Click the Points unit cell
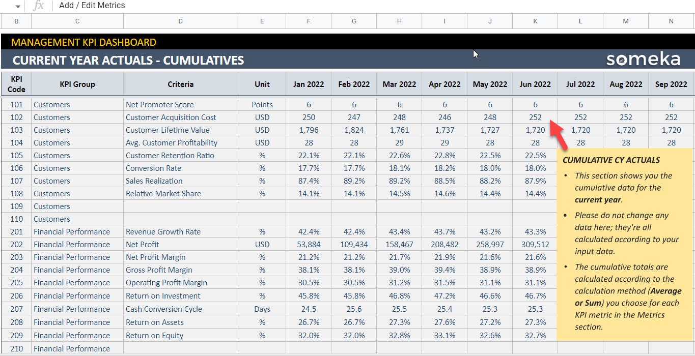 [262, 104]
